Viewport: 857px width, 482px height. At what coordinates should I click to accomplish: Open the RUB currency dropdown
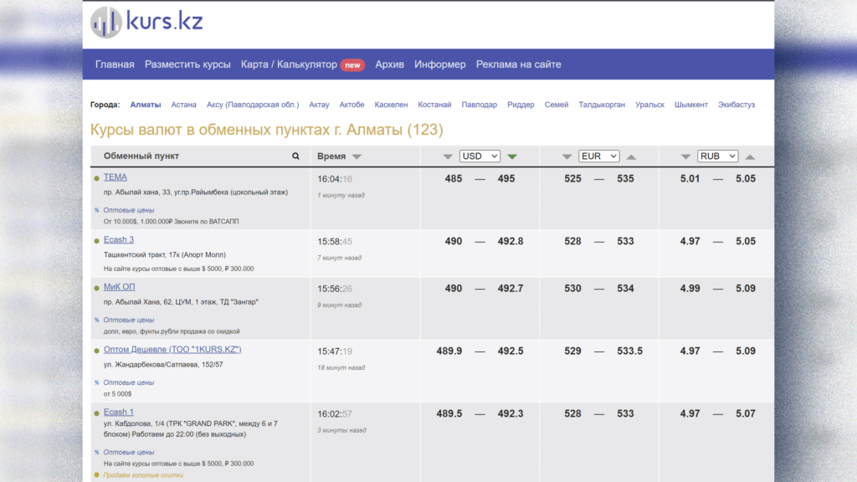tap(717, 156)
